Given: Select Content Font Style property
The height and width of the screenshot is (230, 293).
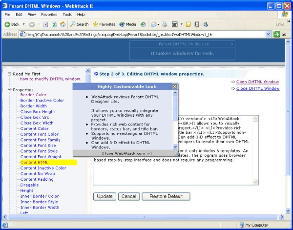Looking at the screenshot, I should [39, 151].
